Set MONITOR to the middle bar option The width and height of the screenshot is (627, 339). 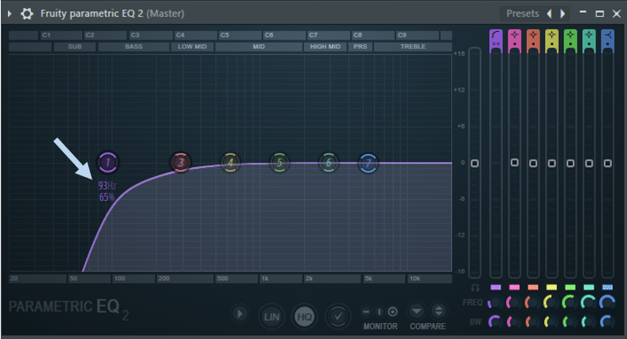click(x=379, y=311)
